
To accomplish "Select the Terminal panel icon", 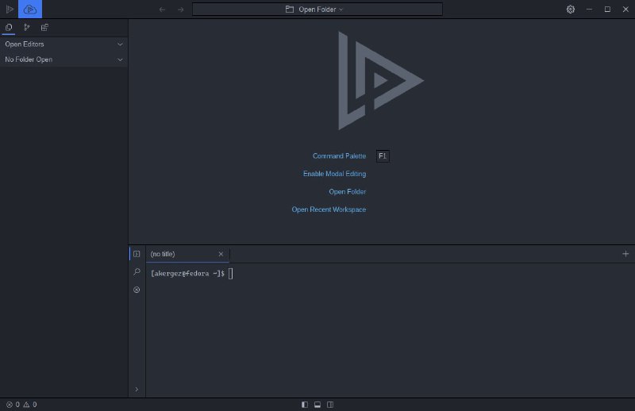I will pyautogui.click(x=137, y=254).
